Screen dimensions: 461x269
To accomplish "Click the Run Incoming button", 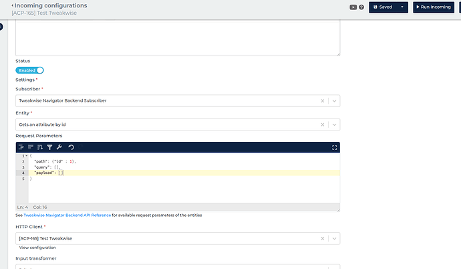I will click(x=434, y=7).
